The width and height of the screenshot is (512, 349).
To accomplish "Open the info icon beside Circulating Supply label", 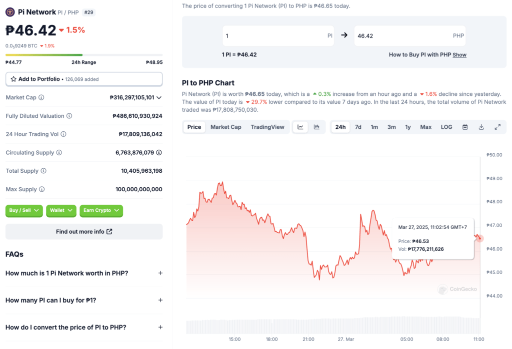I will (59, 152).
